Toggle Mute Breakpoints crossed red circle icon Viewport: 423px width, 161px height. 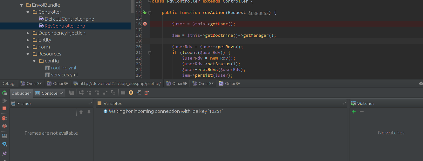(x=4, y=126)
